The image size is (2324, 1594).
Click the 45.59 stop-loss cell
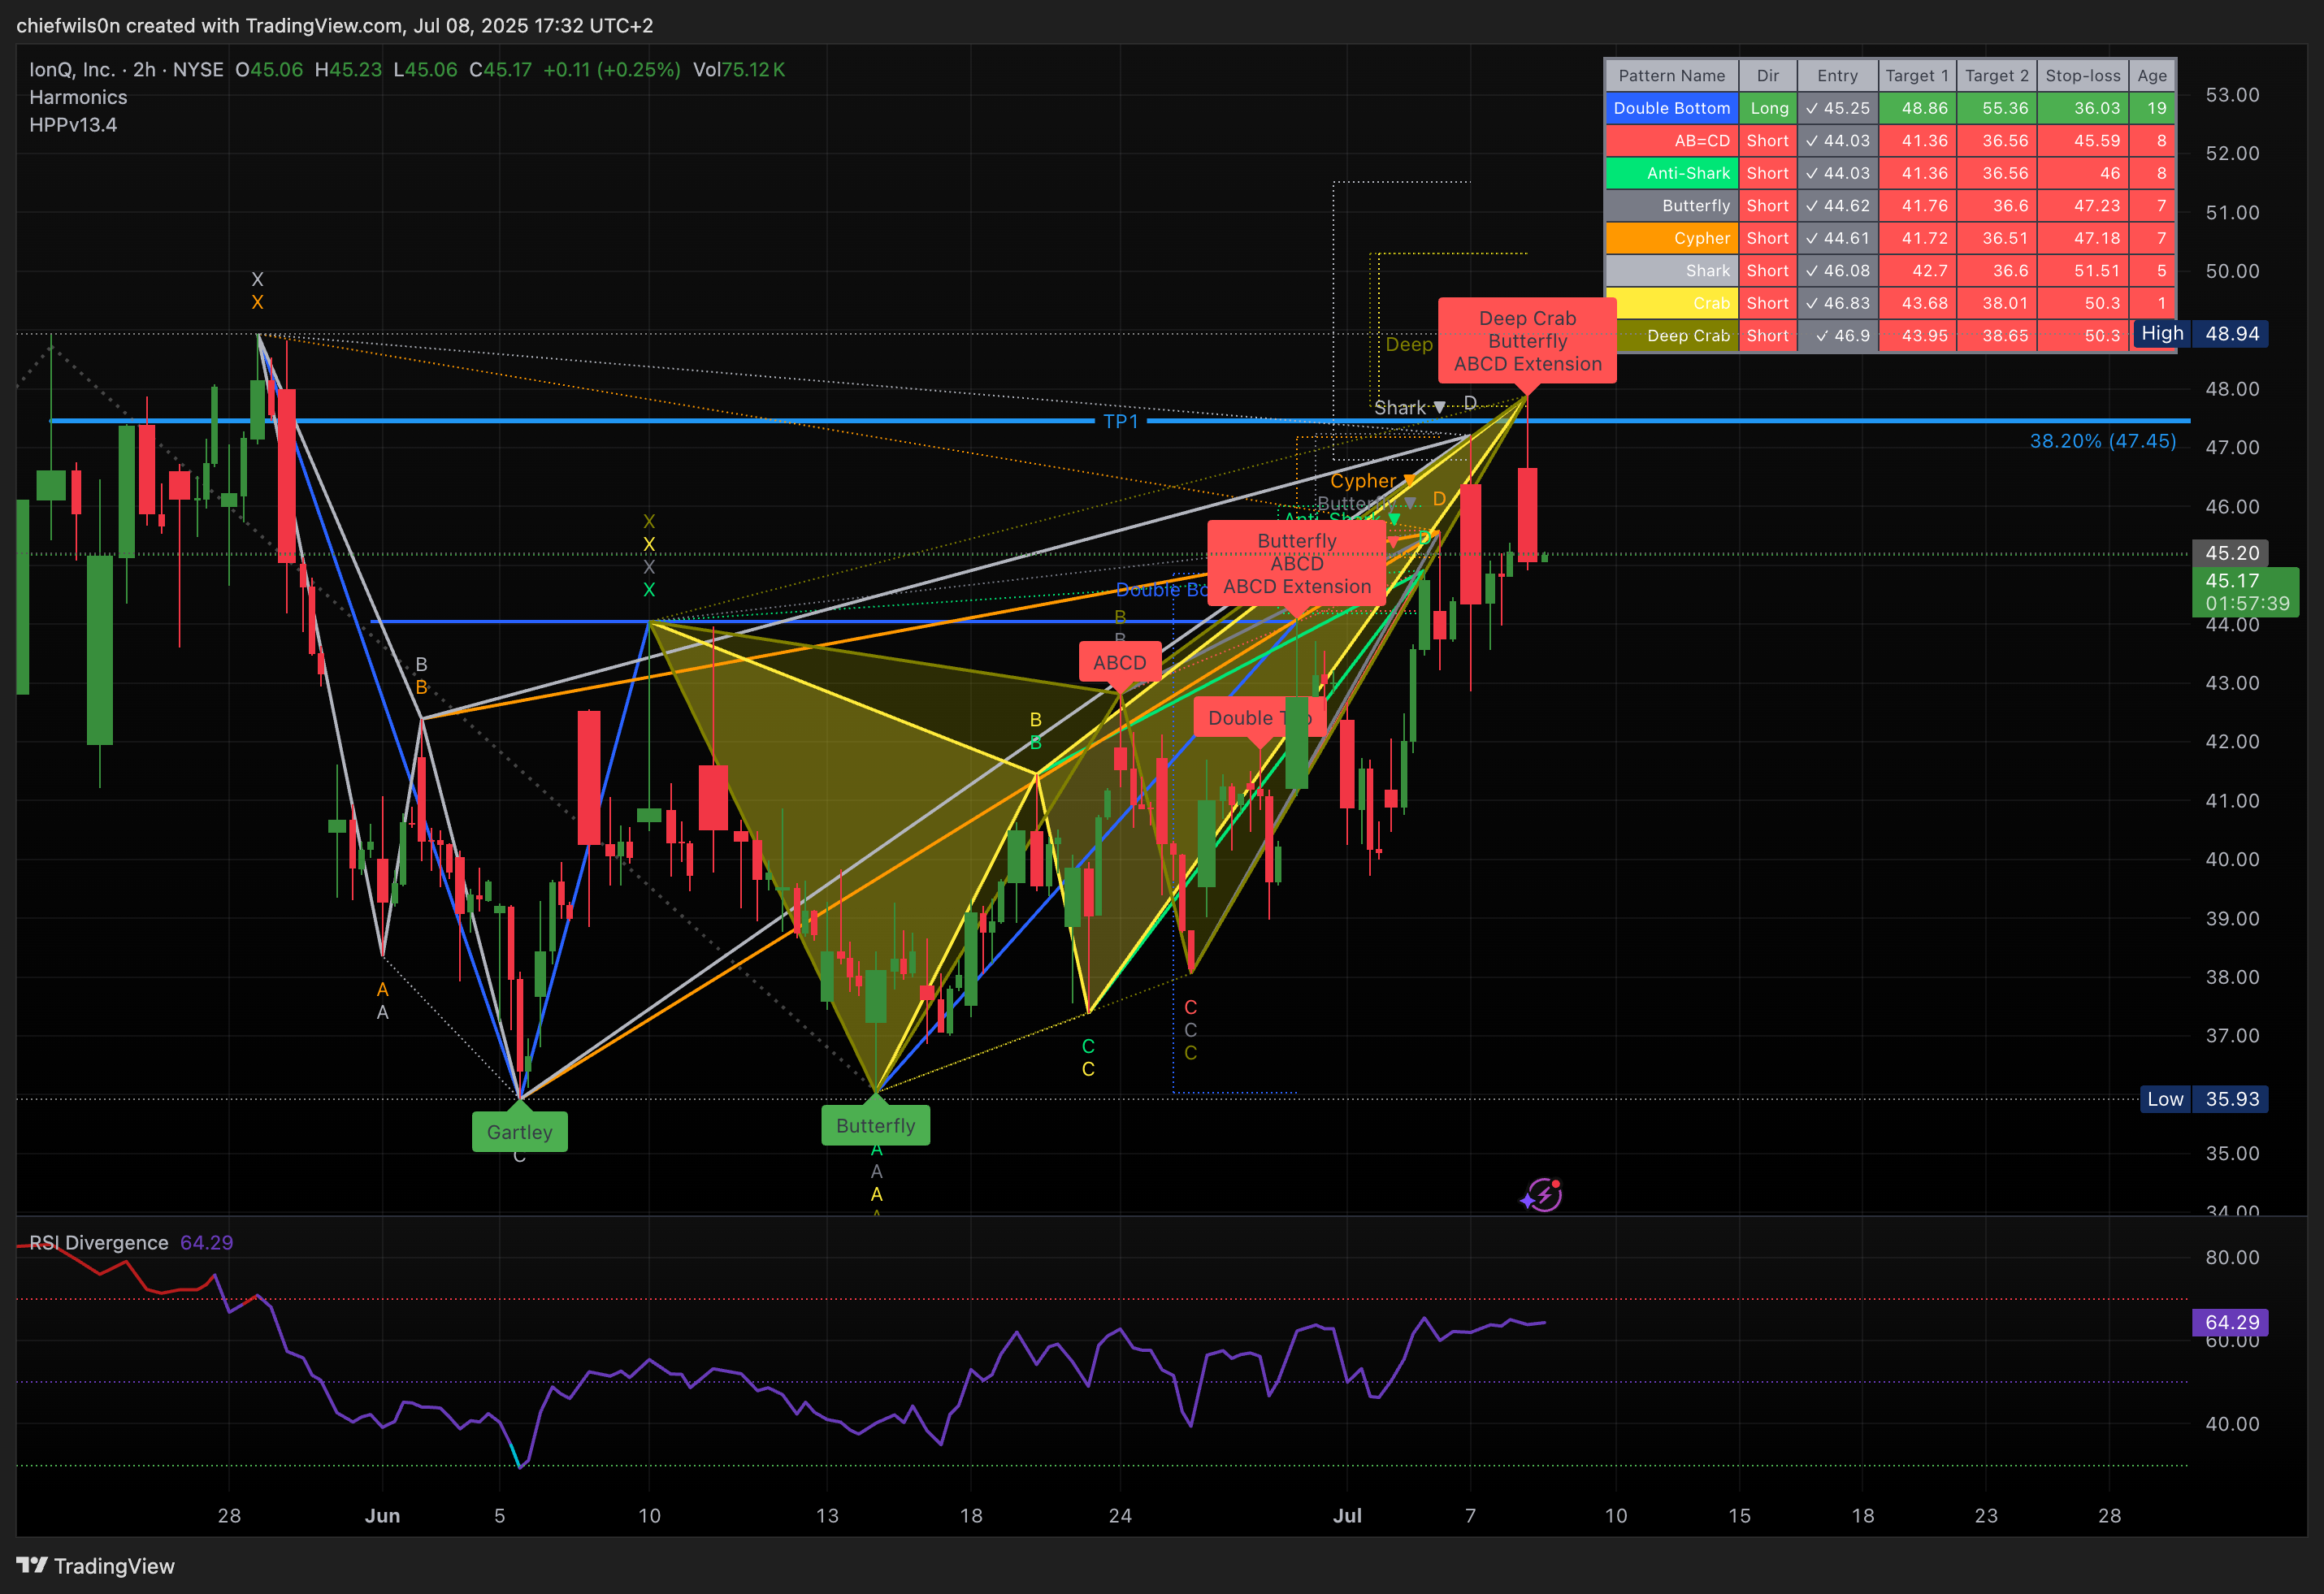point(2082,141)
